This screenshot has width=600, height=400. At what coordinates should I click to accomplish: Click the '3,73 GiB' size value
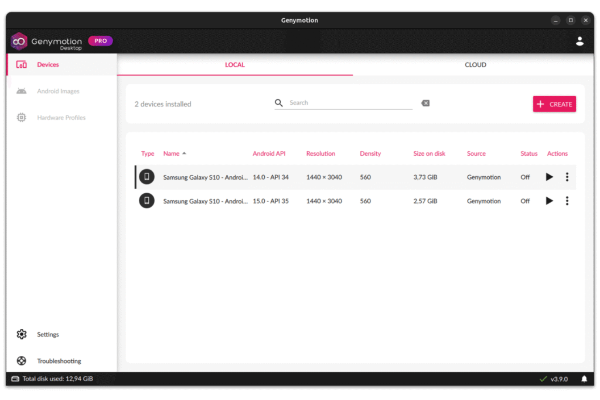tap(425, 177)
